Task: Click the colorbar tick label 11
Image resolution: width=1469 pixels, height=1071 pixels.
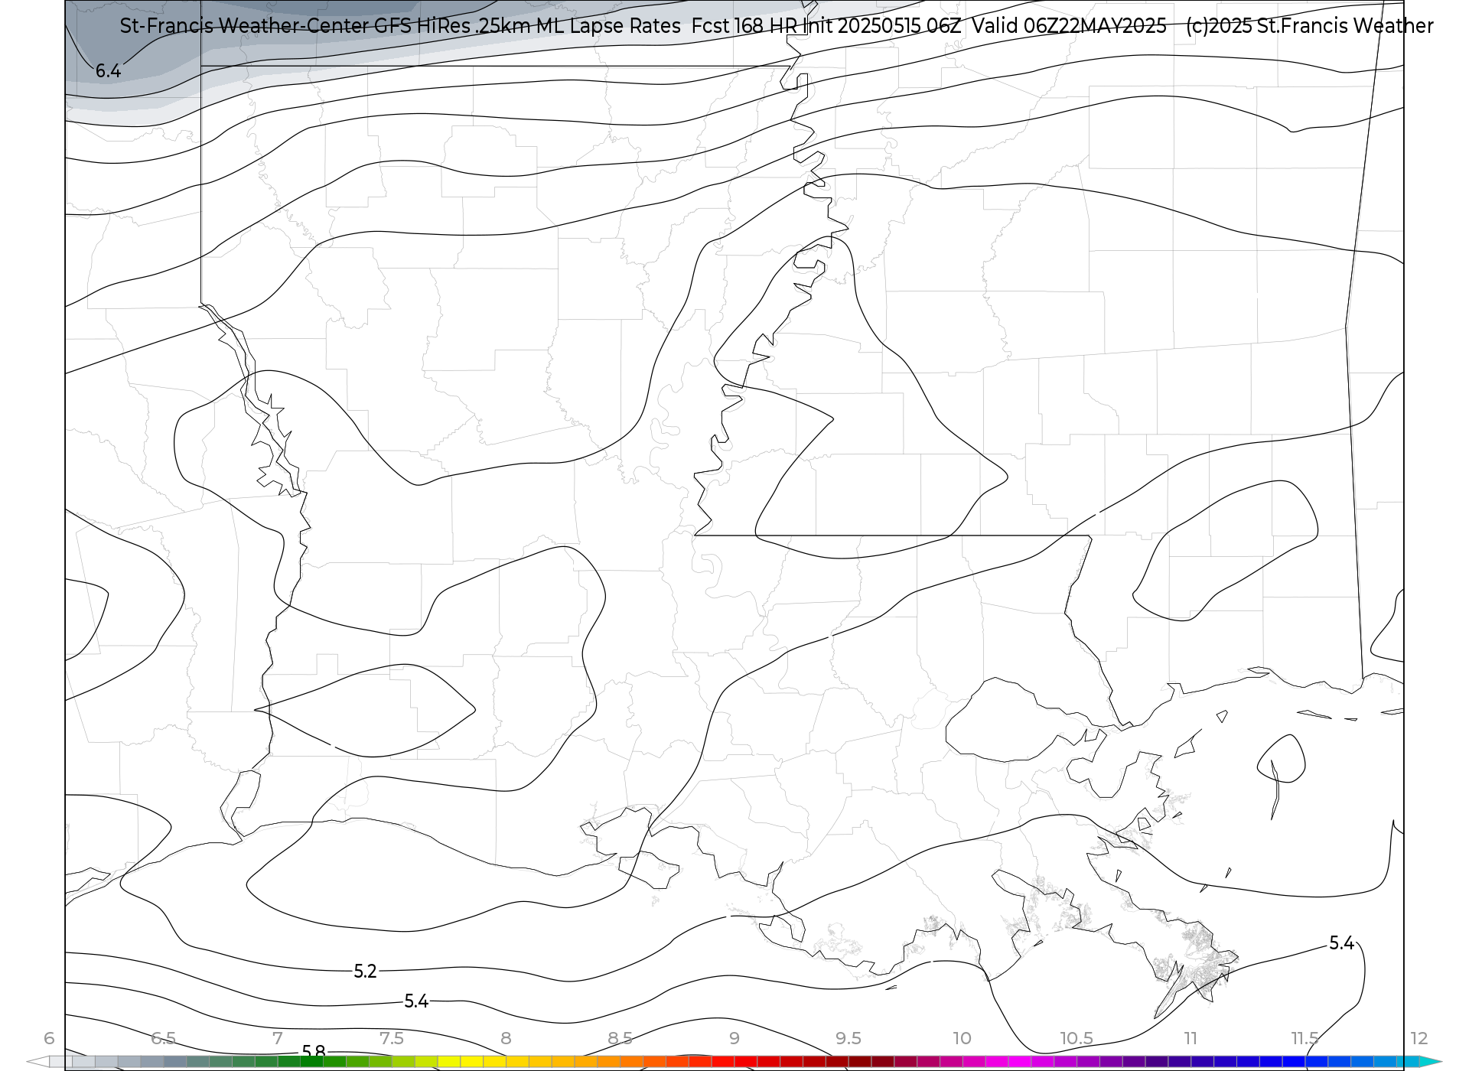Action: (1191, 1038)
